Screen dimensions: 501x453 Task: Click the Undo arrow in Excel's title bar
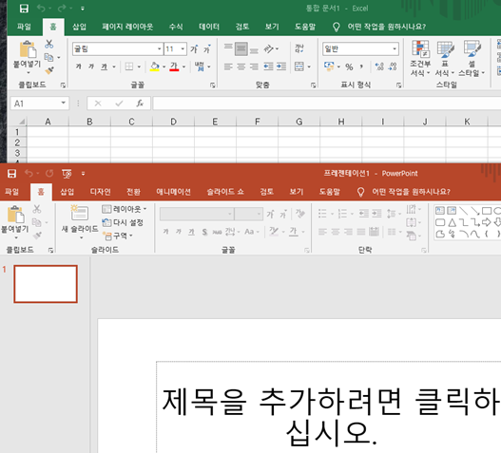41,8
